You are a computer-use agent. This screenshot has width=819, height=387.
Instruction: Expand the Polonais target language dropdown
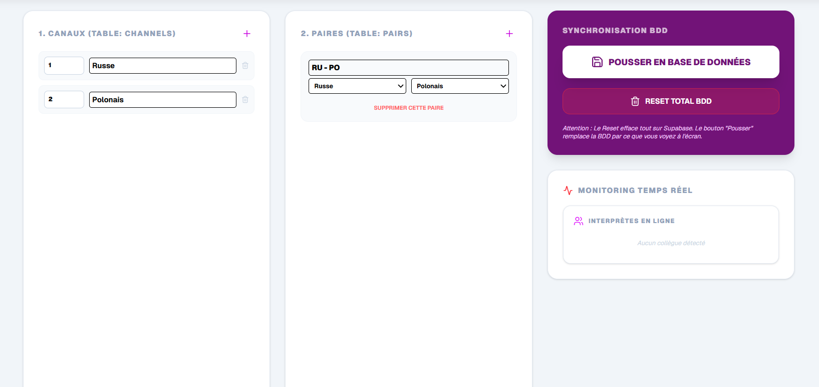[x=460, y=86]
